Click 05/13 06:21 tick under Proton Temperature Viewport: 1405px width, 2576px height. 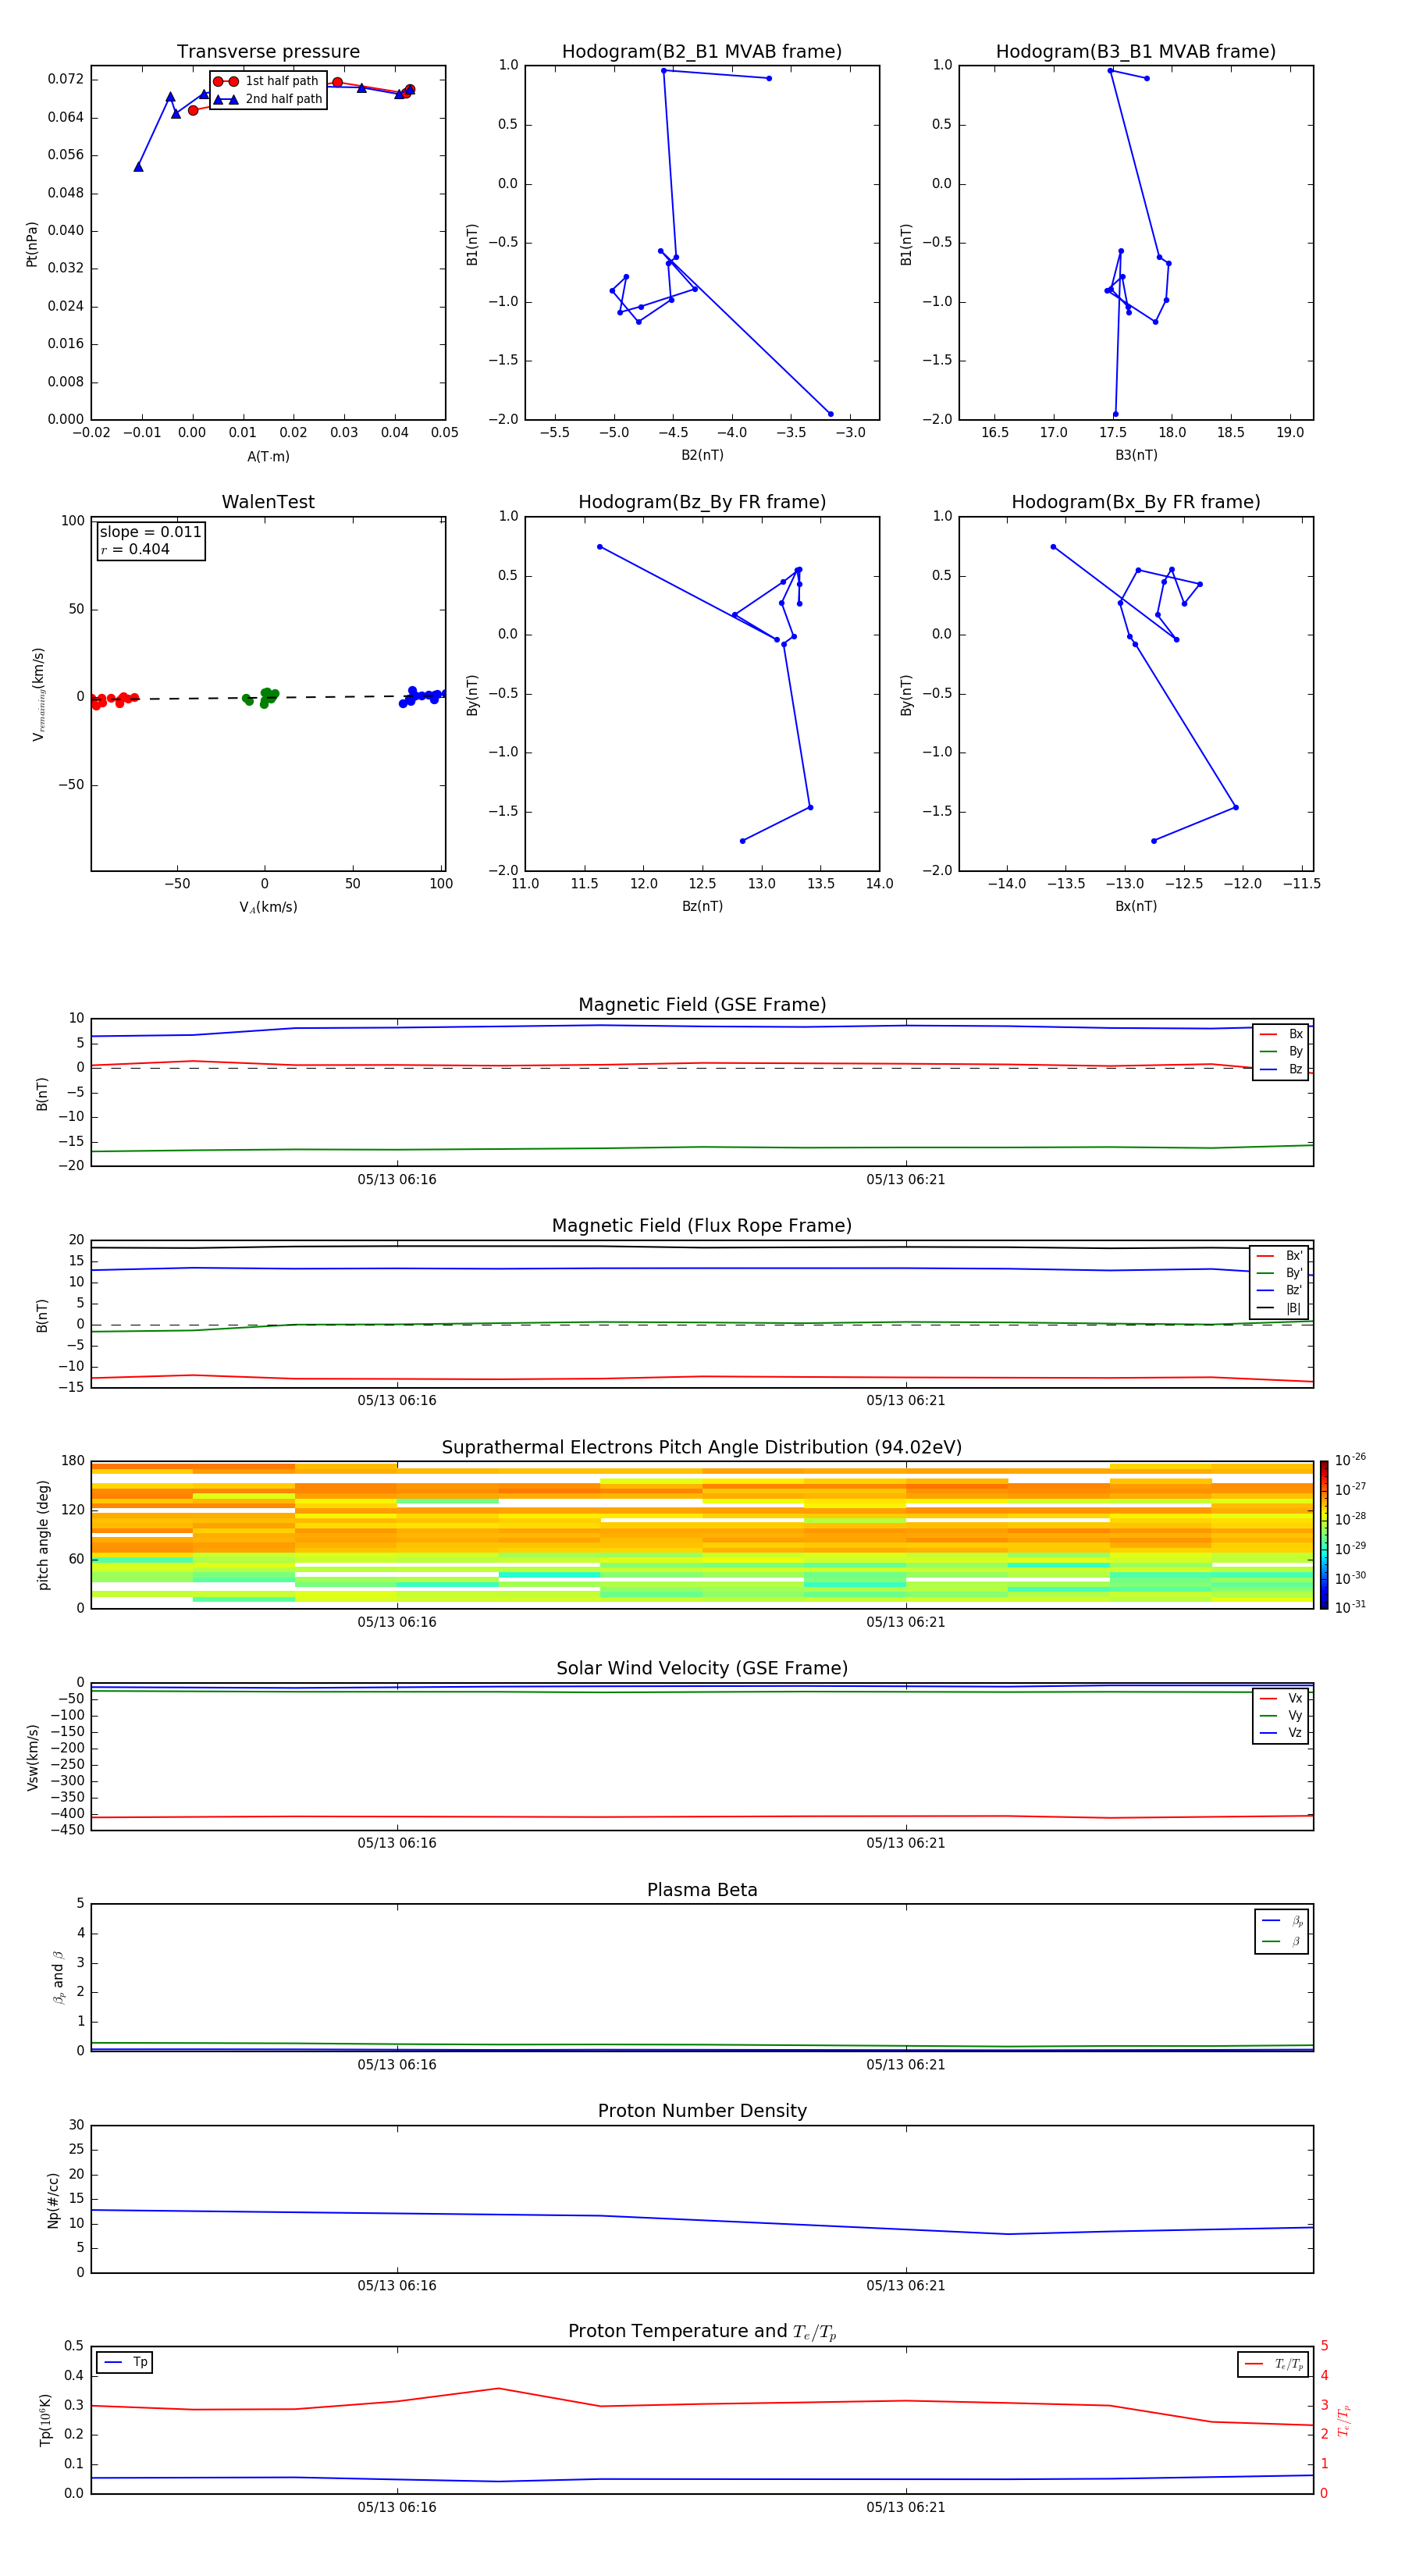click(x=906, y=2507)
